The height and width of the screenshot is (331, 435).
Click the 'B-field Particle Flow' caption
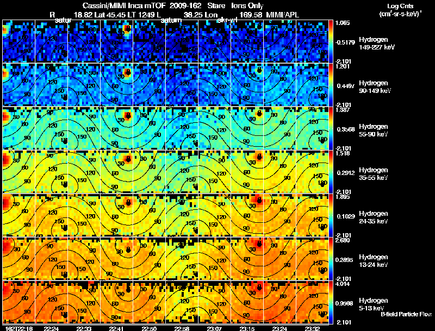point(406,314)
